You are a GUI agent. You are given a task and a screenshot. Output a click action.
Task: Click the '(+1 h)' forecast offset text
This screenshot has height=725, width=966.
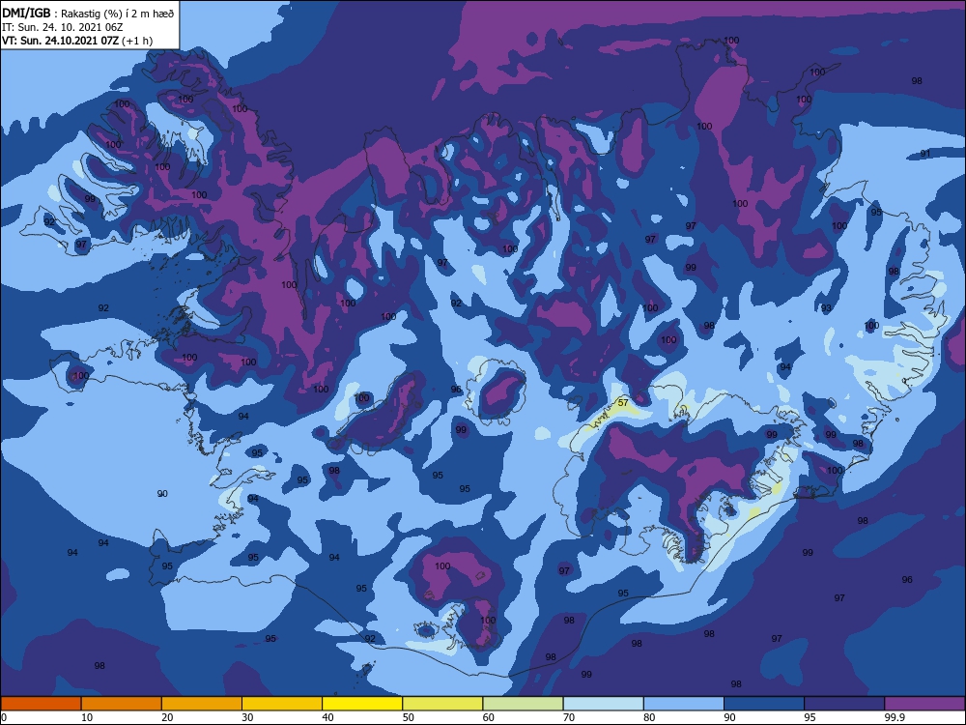point(137,41)
